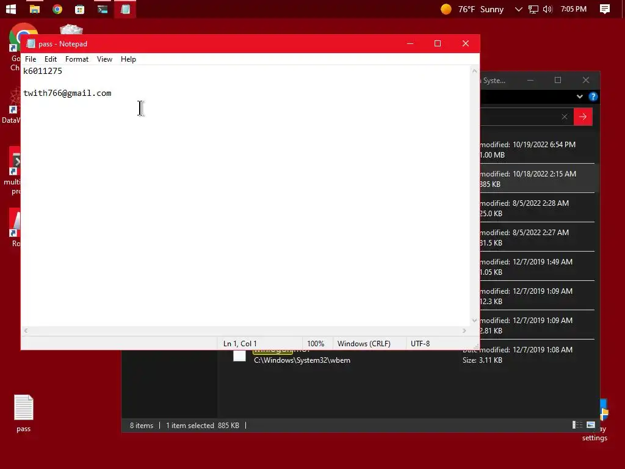Switch Explorer to large thumbnails view icon
625x469 pixels.
click(591, 425)
